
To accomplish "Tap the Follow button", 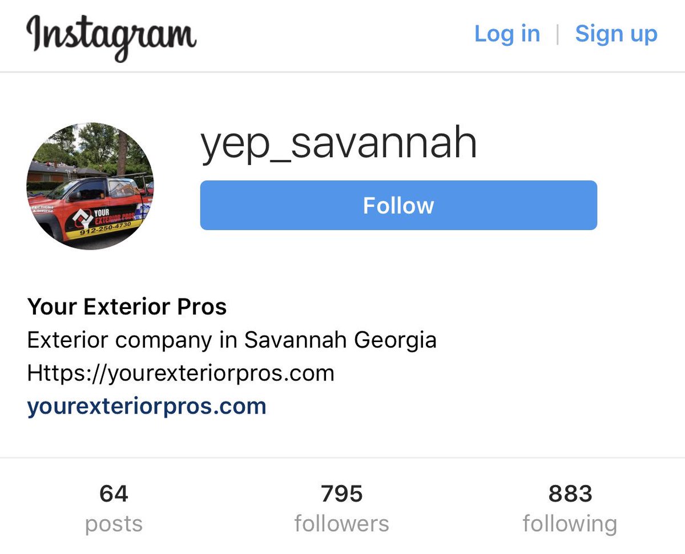I will coord(398,206).
